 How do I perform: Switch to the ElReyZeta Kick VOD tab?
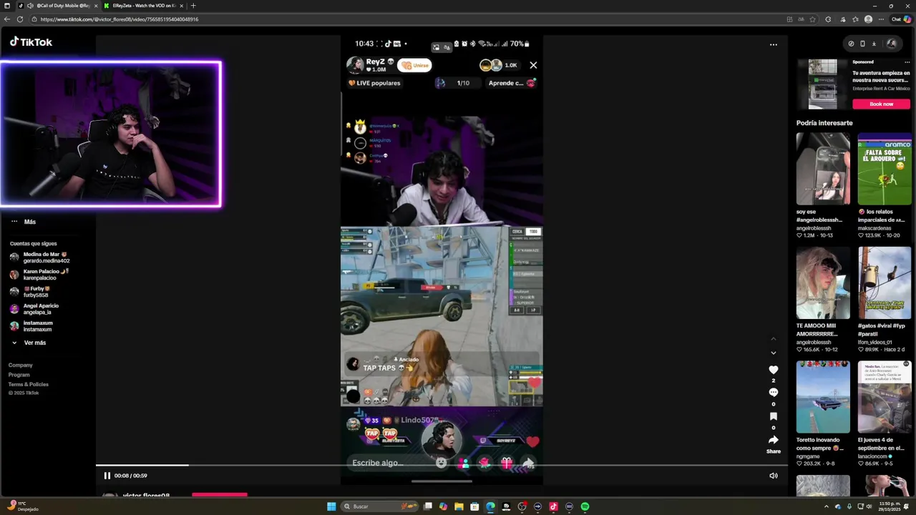point(144,6)
